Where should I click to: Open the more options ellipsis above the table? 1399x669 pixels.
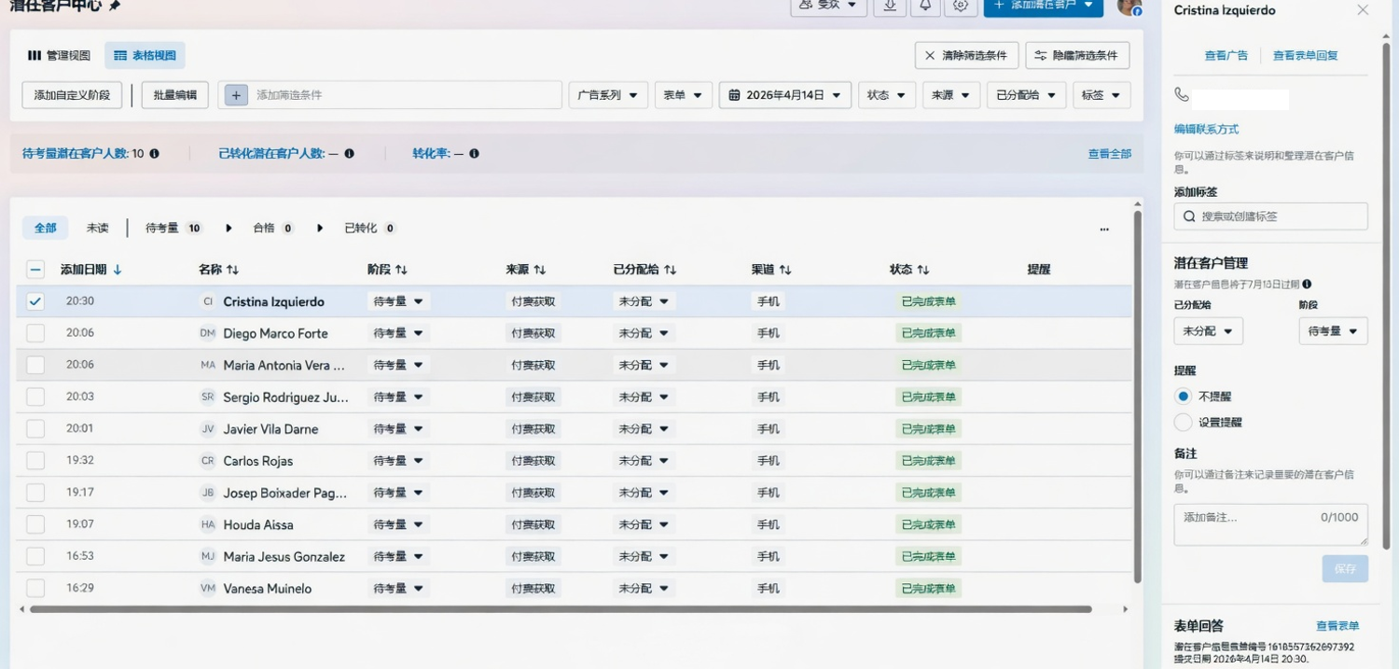pos(1104,230)
